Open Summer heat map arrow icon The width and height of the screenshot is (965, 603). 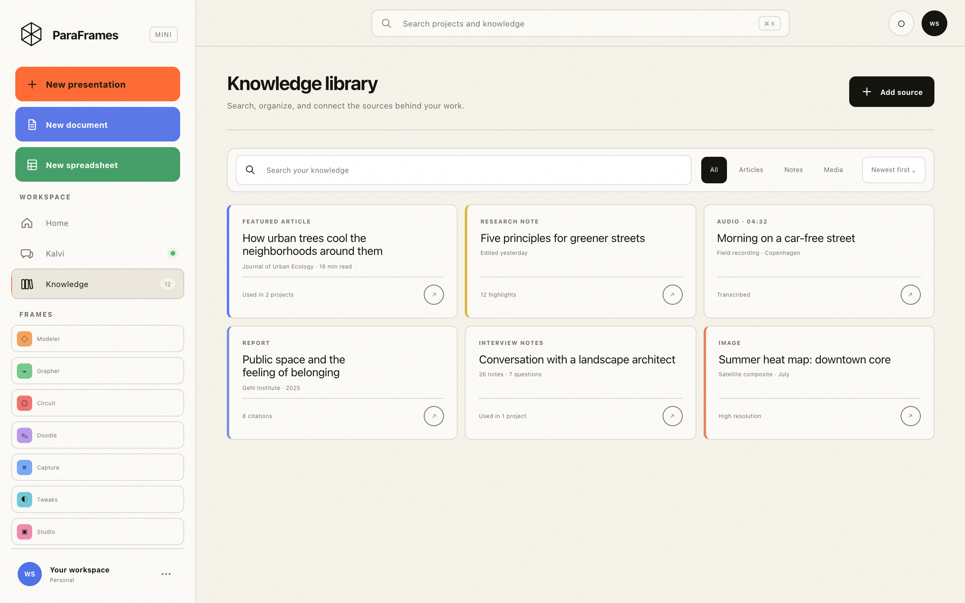(911, 416)
